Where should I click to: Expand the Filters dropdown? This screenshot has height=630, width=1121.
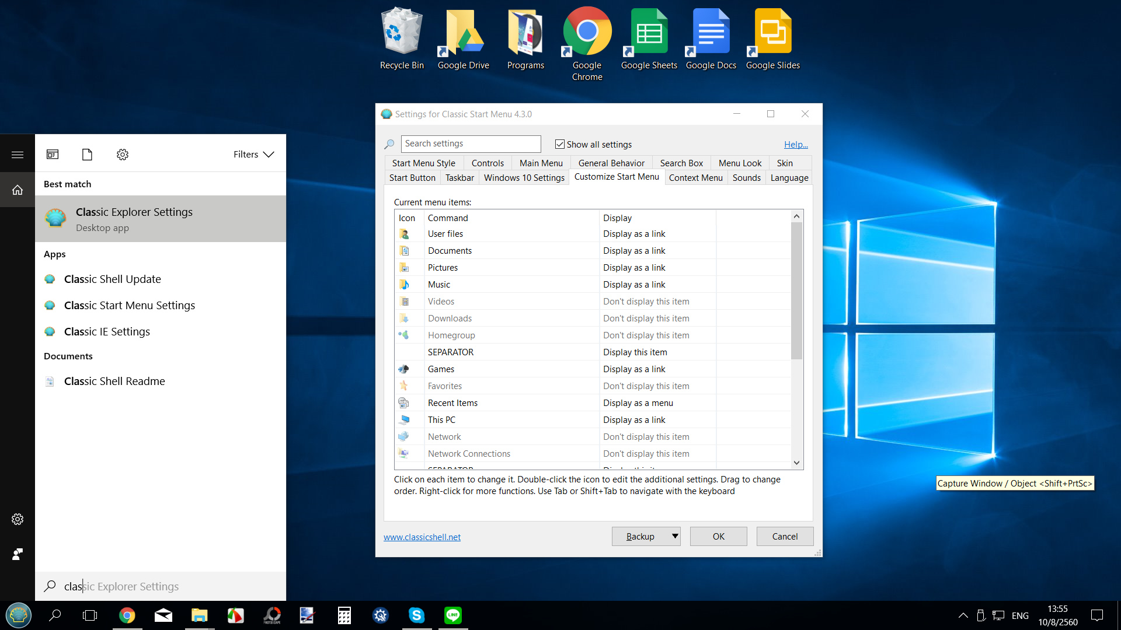click(x=253, y=155)
